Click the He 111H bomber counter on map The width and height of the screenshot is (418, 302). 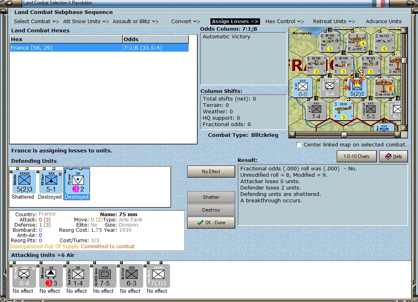[384, 88]
